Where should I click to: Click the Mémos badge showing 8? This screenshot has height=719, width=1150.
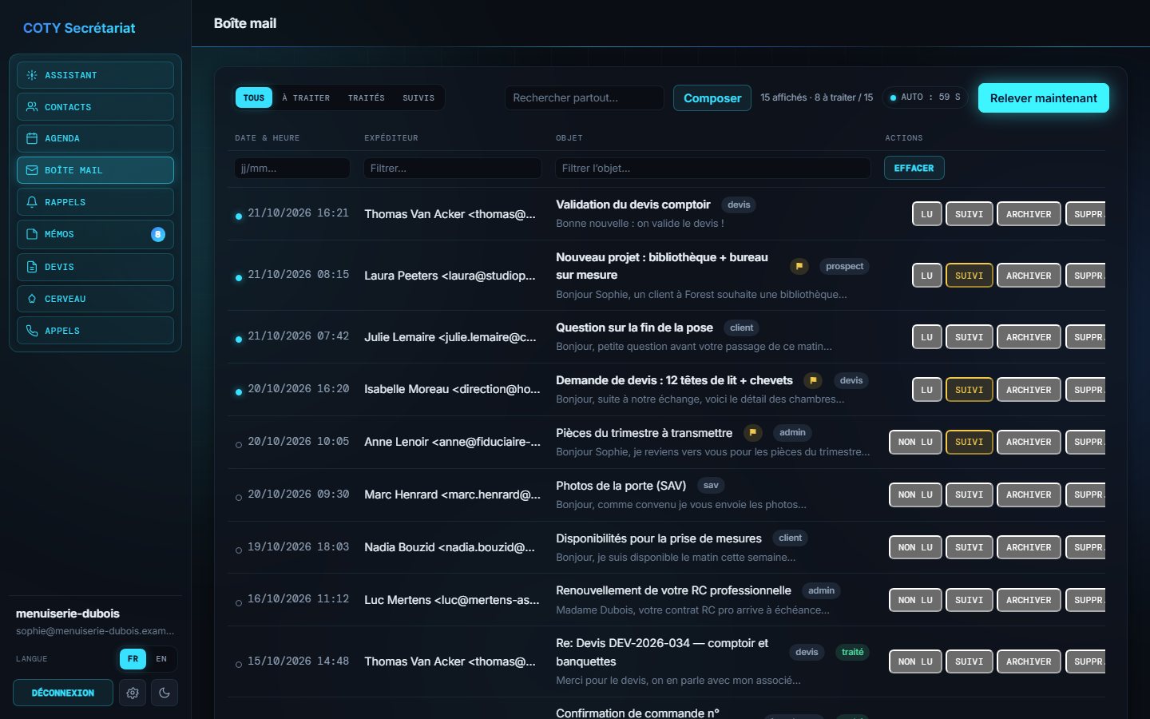tap(158, 234)
